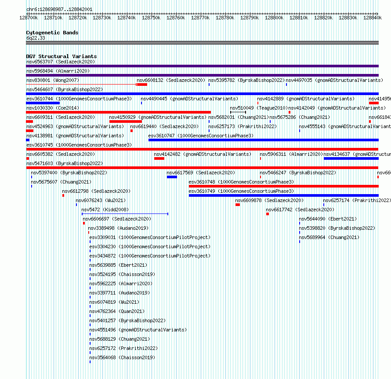Open nsv4138981 gnomAD variant label

[75, 136]
